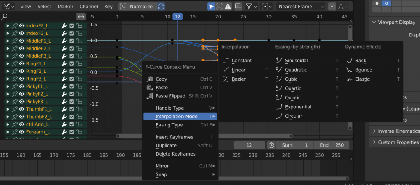Open the Channel menu in header

[x=89, y=7]
